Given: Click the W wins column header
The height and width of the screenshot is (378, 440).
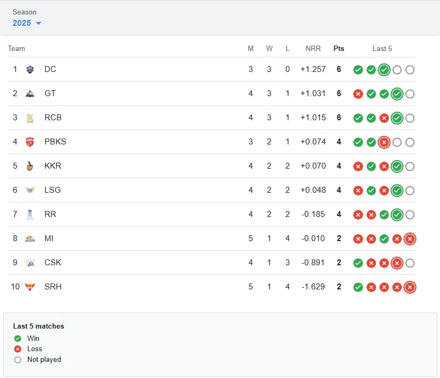Looking at the screenshot, I should (x=269, y=48).
